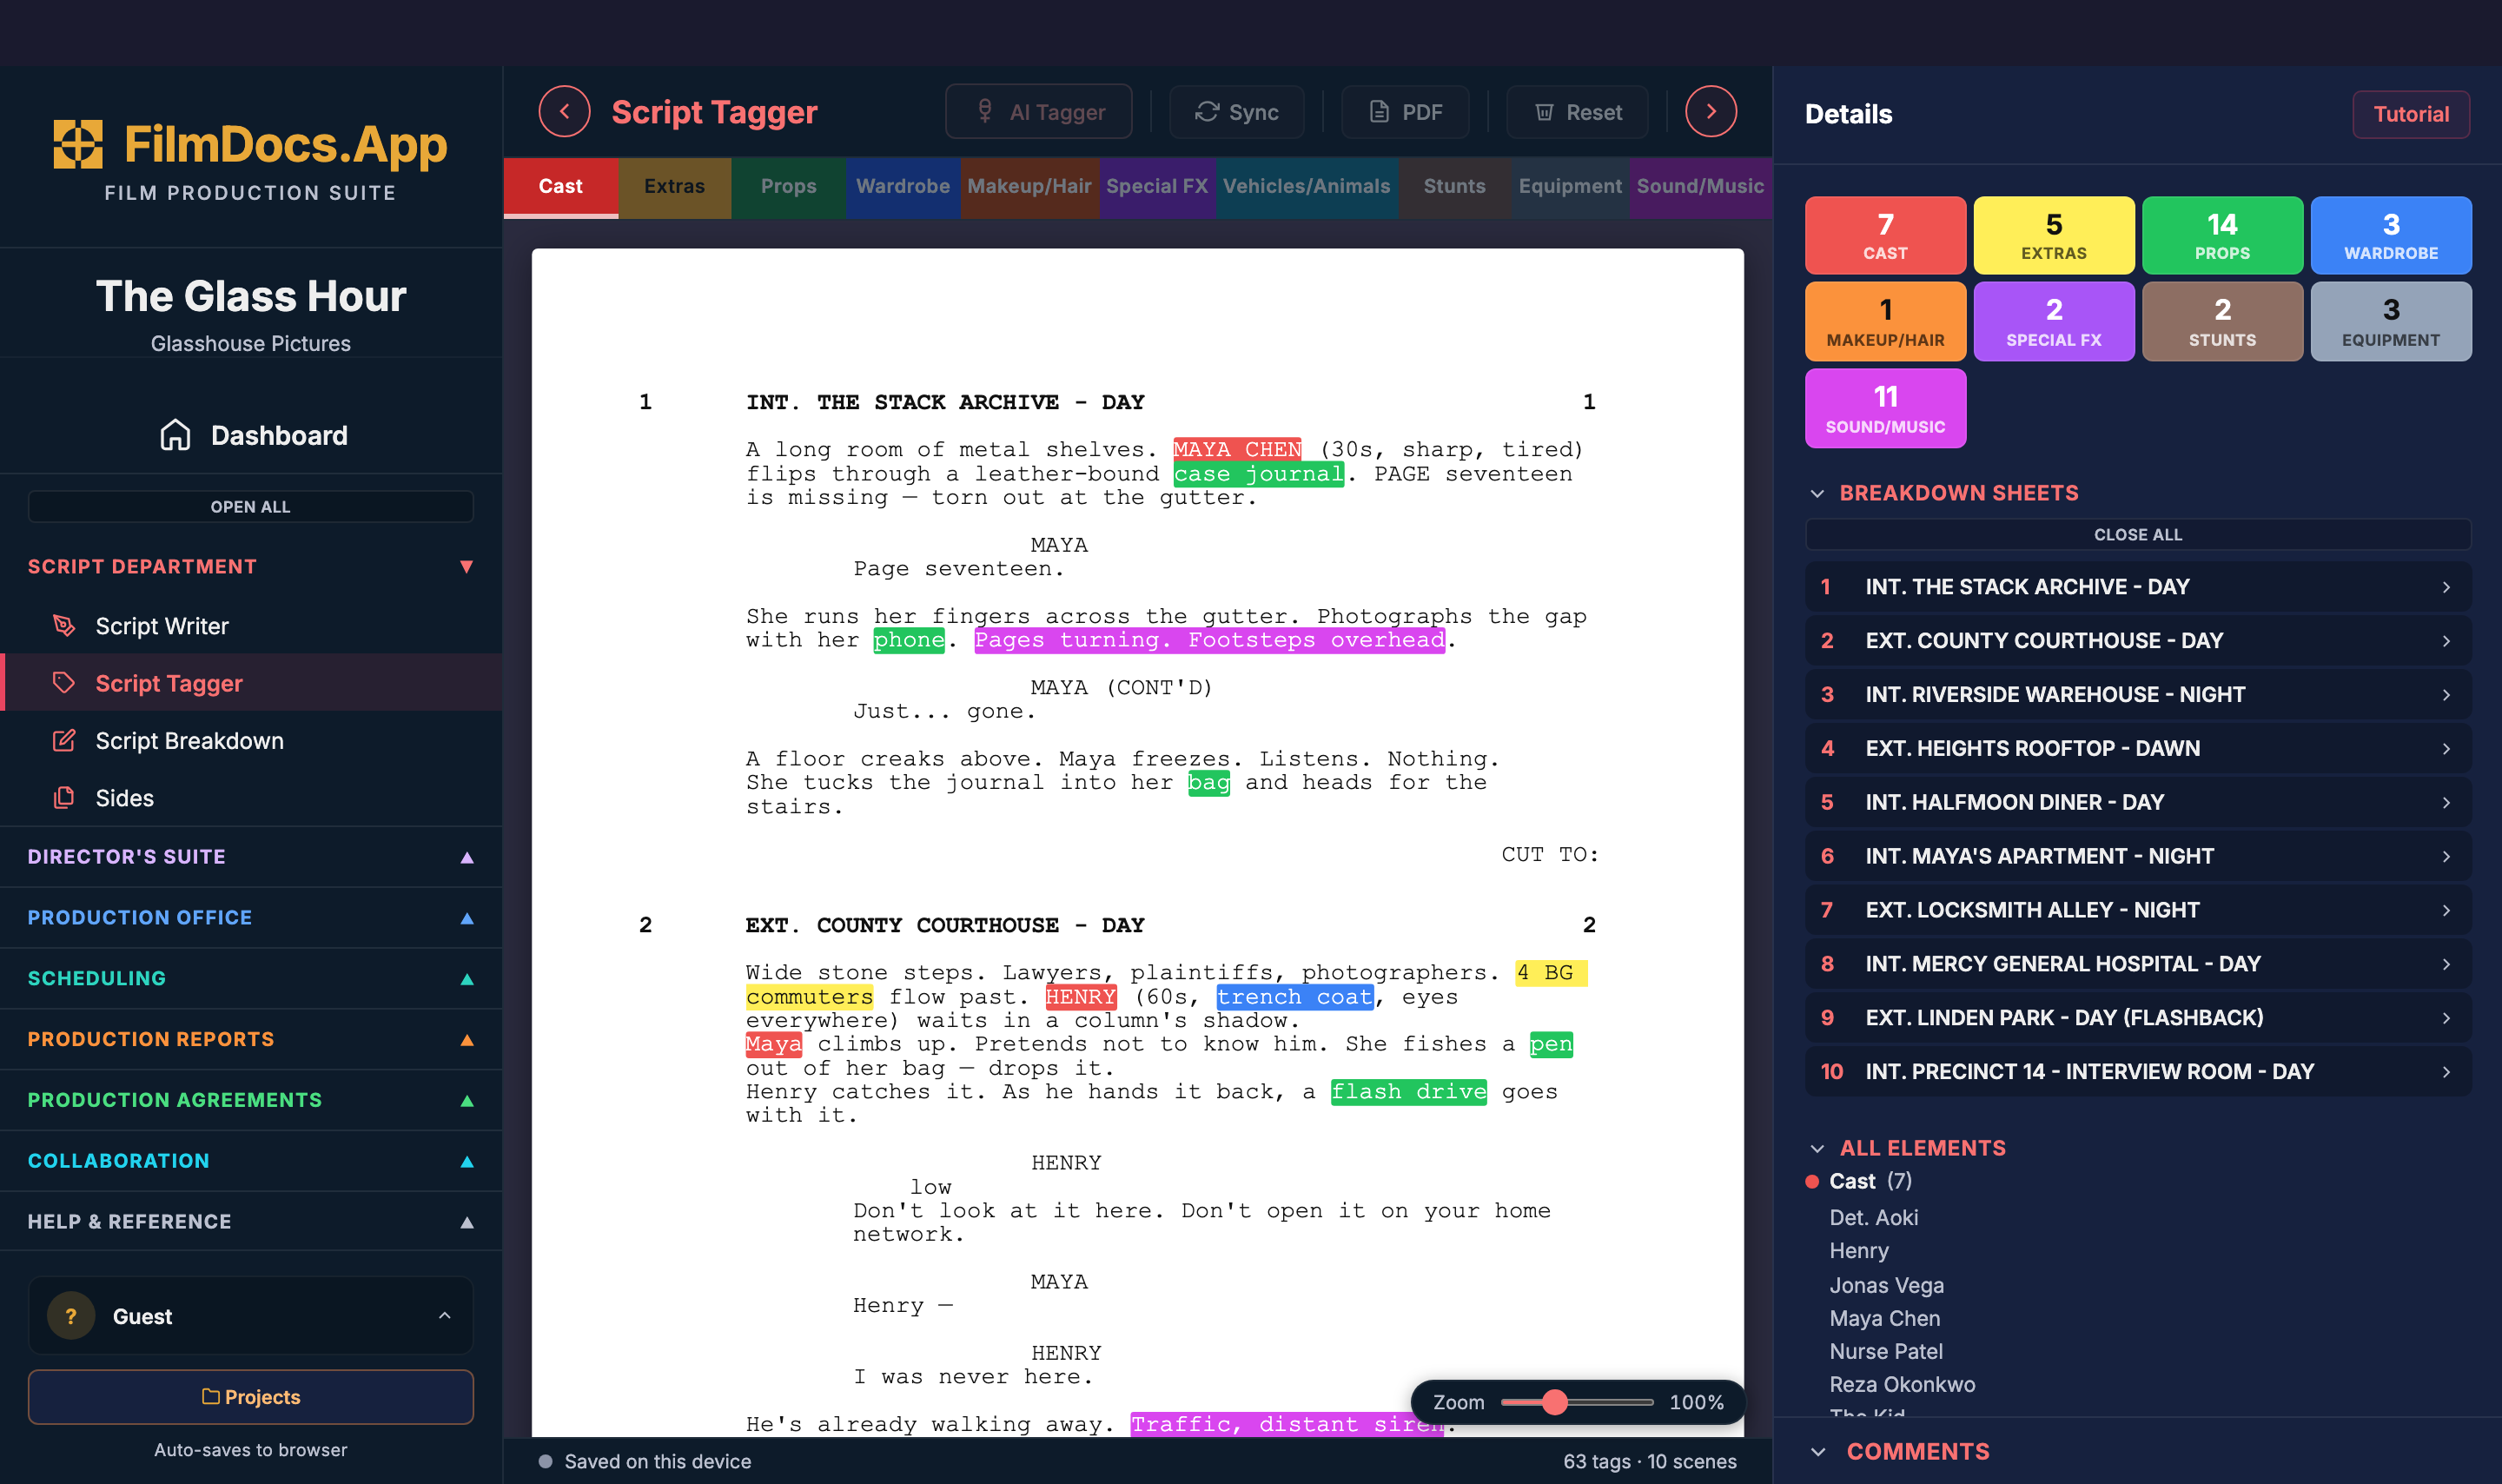Click the Zoom slider handle
This screenshot has width=2502, height=1484.
click(x=1554, y=1402)
